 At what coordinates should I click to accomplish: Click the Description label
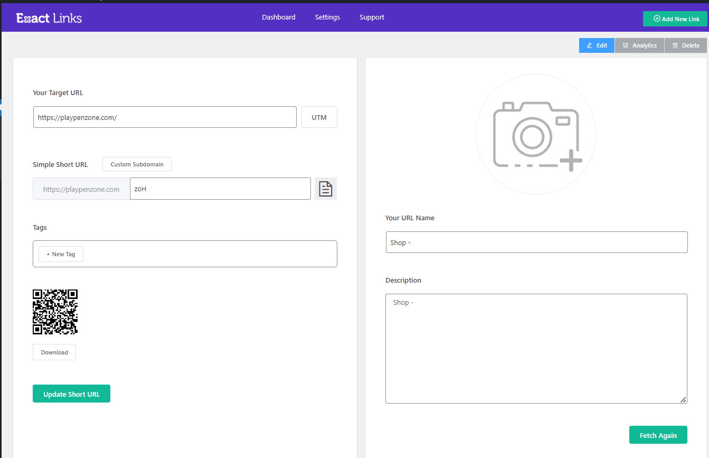point(403,280)
